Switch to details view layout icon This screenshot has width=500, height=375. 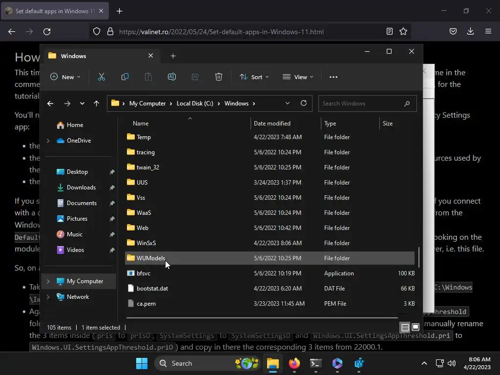point(405,327)
